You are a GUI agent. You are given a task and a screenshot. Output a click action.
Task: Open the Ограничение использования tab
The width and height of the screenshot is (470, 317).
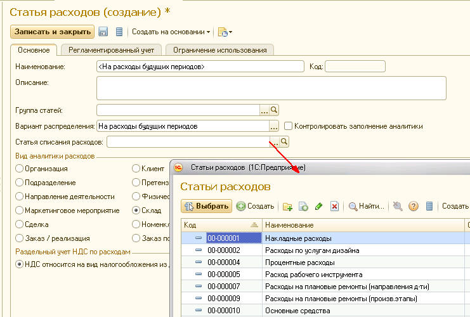[x=219, y=50]
